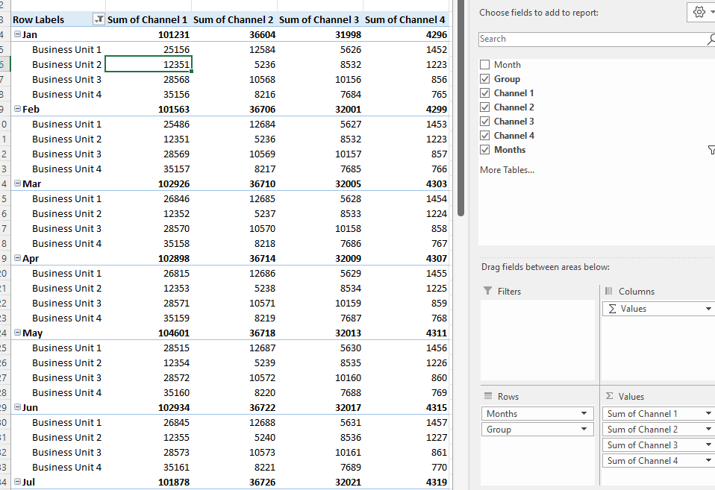Viewport: 715px width, 490px height.
Task: Open Sum of Channel 1 field dropdown
Action: [x=708, y=413]
